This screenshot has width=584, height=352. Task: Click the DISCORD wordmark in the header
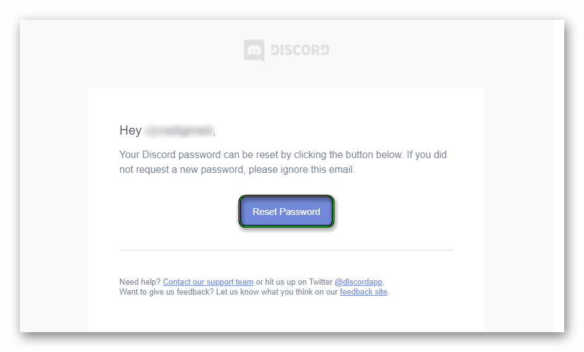pyautogui.click(x=299, y=50)
